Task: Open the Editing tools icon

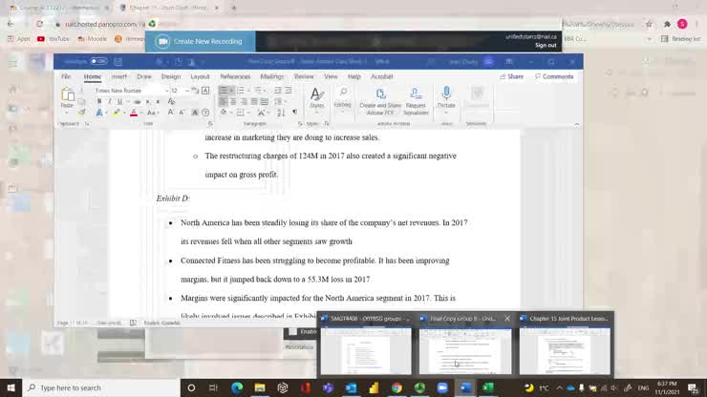Action: pos(342,97)
